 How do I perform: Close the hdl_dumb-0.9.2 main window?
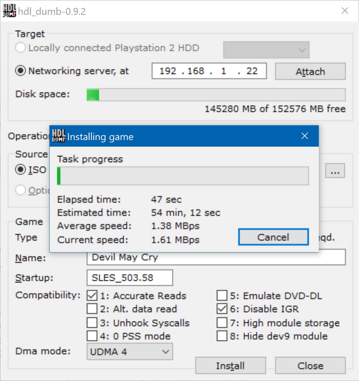click(345, 11)
